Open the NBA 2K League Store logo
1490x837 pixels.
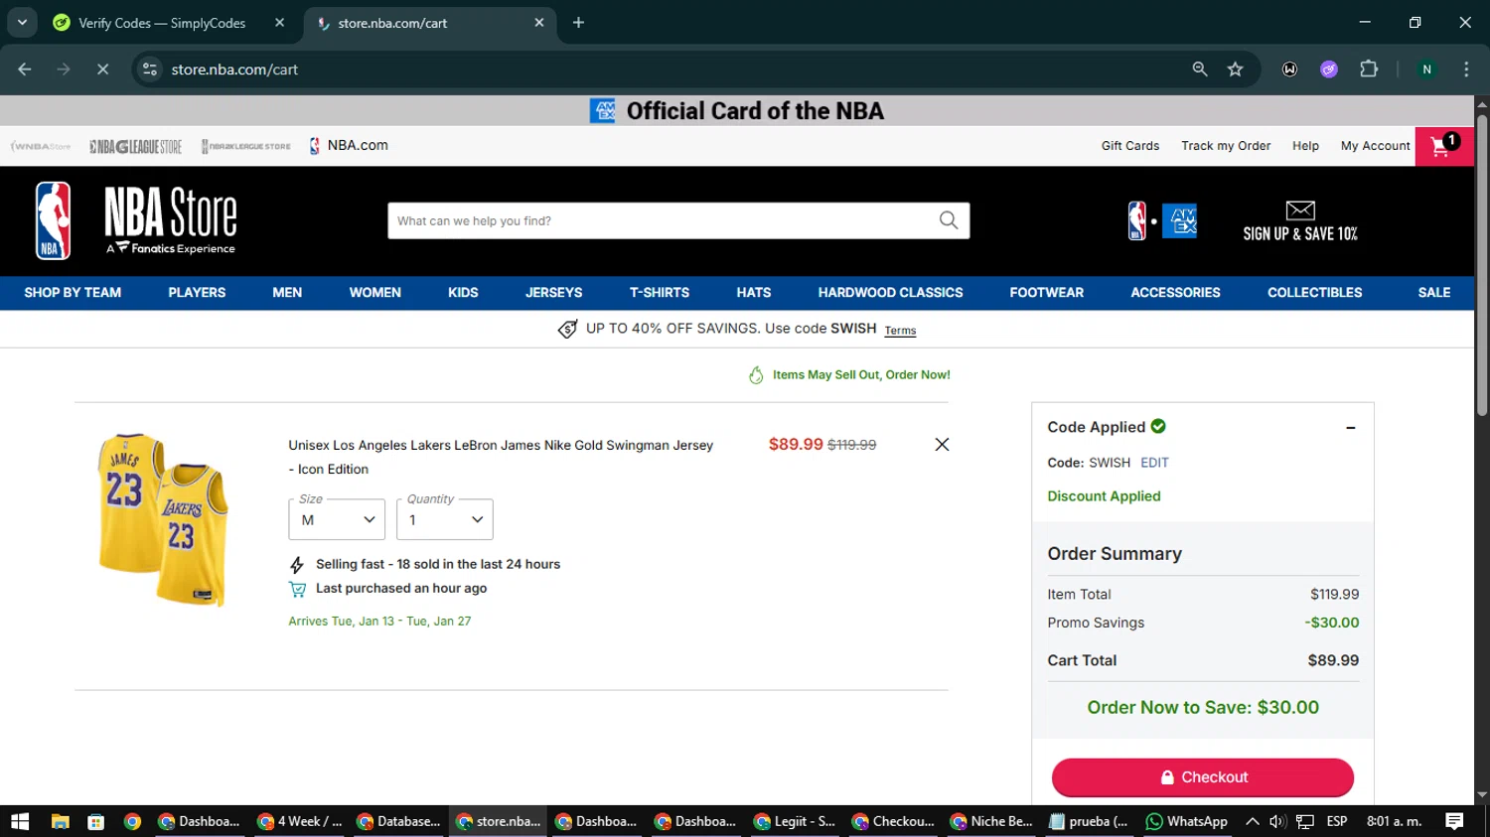[x=245, y=146]
